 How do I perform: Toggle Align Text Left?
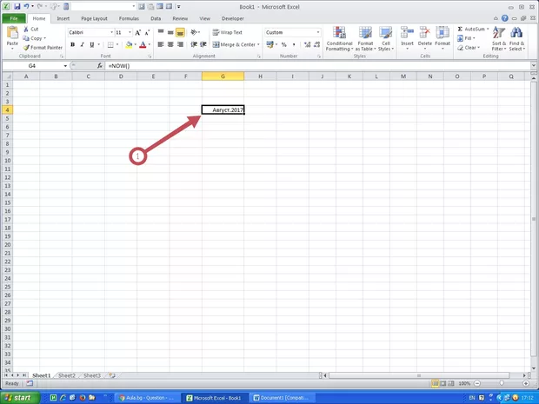[x=161, y=44]
